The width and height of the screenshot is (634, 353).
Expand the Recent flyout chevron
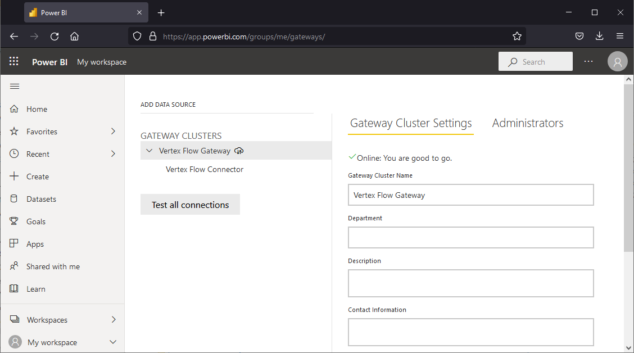coord(113,154)
